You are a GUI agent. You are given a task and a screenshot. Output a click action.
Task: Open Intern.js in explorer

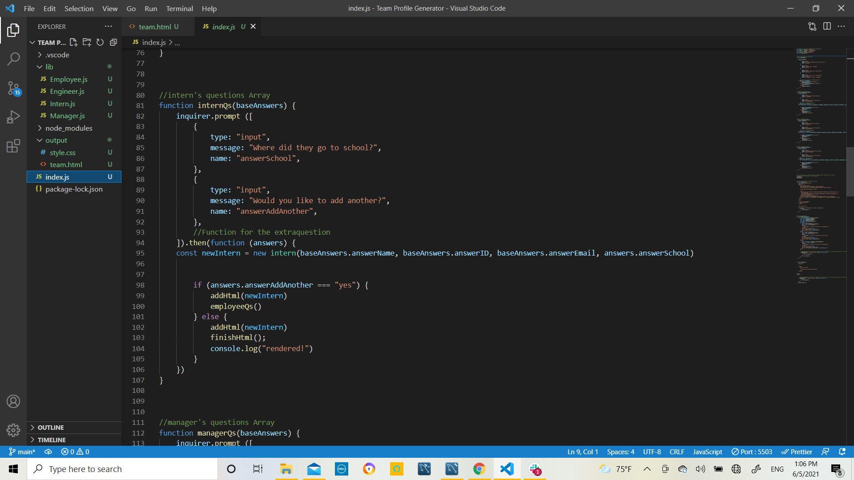[74, 104]
